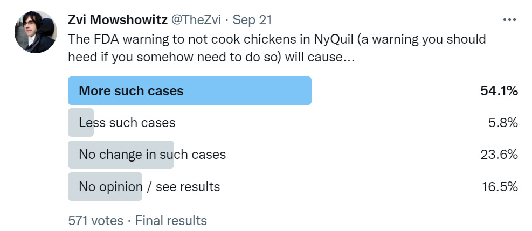532x231 pixels.
Task: Click the 16.5% poll result value
Action: (500, 187)
